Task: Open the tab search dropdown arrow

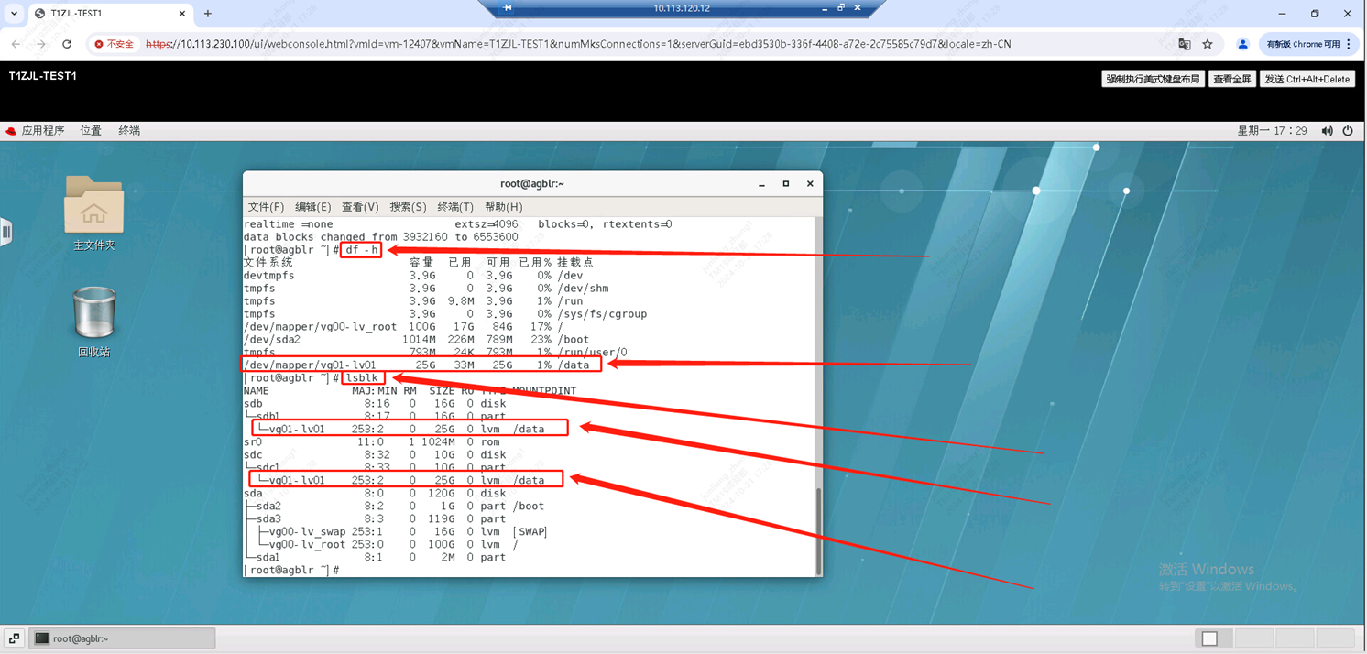Action: click(x=14, y=14)
